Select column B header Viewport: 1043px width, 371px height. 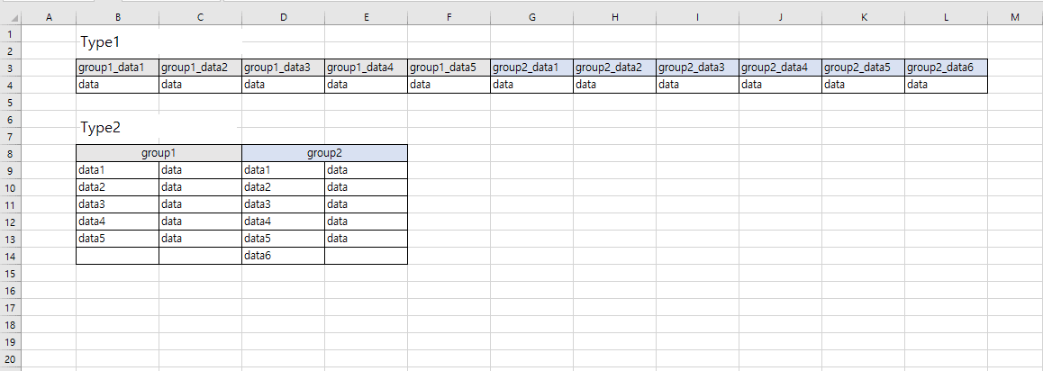(118, 17)
